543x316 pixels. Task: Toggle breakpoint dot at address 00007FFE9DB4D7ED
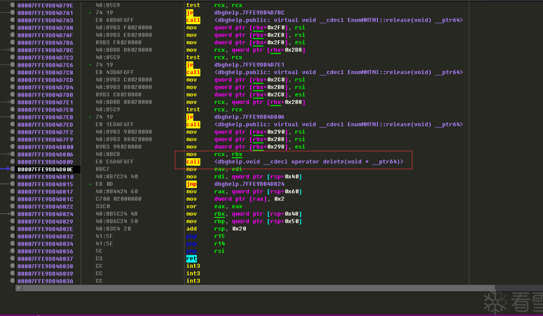[x=12, y=124]
